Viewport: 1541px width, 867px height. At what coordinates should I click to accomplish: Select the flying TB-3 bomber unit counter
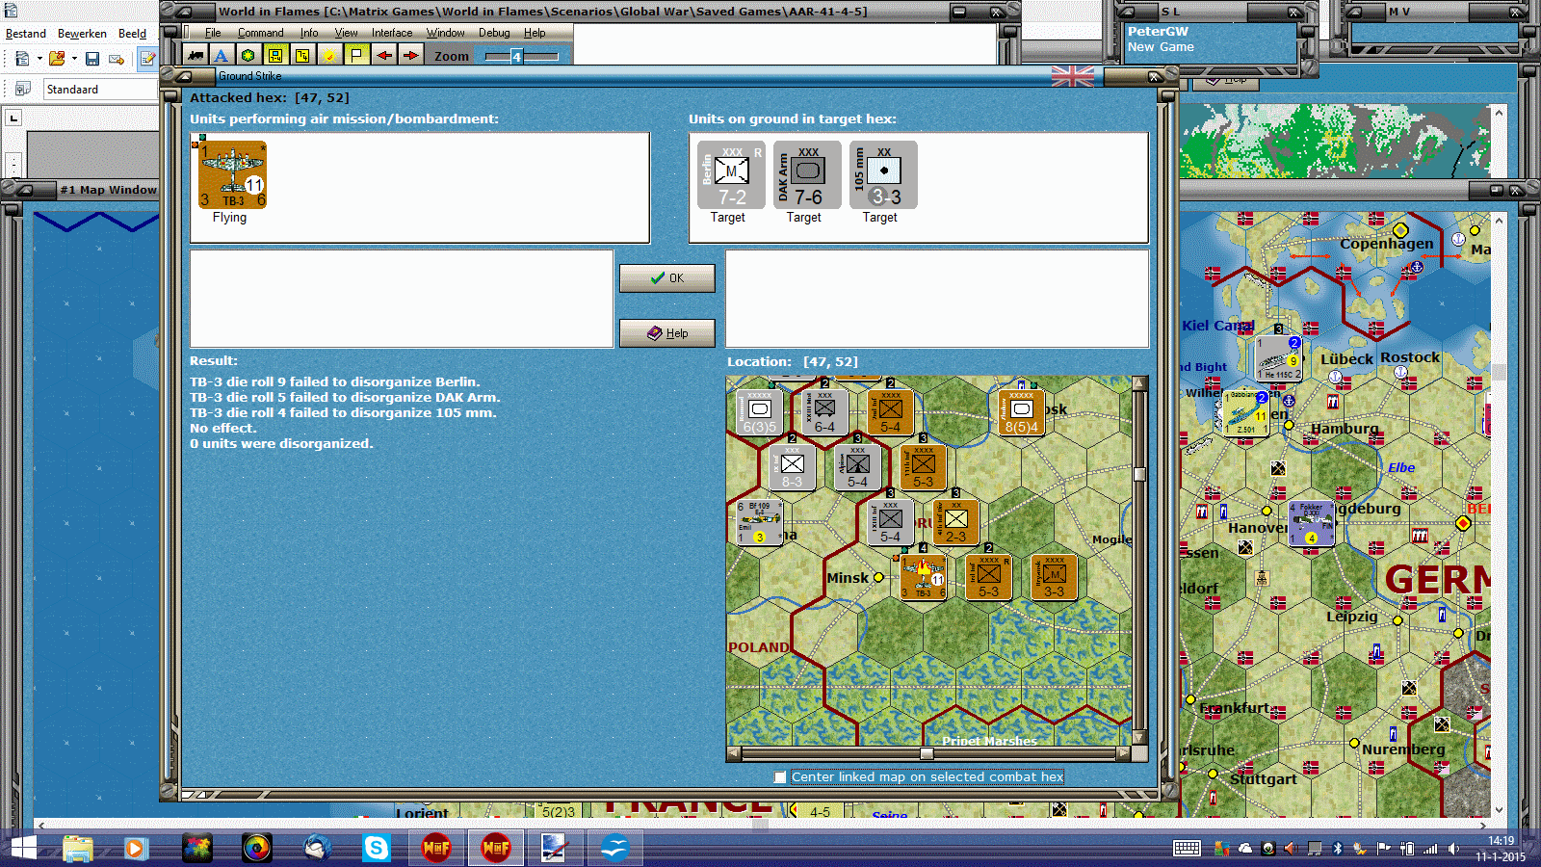click(x=233, y=175)
